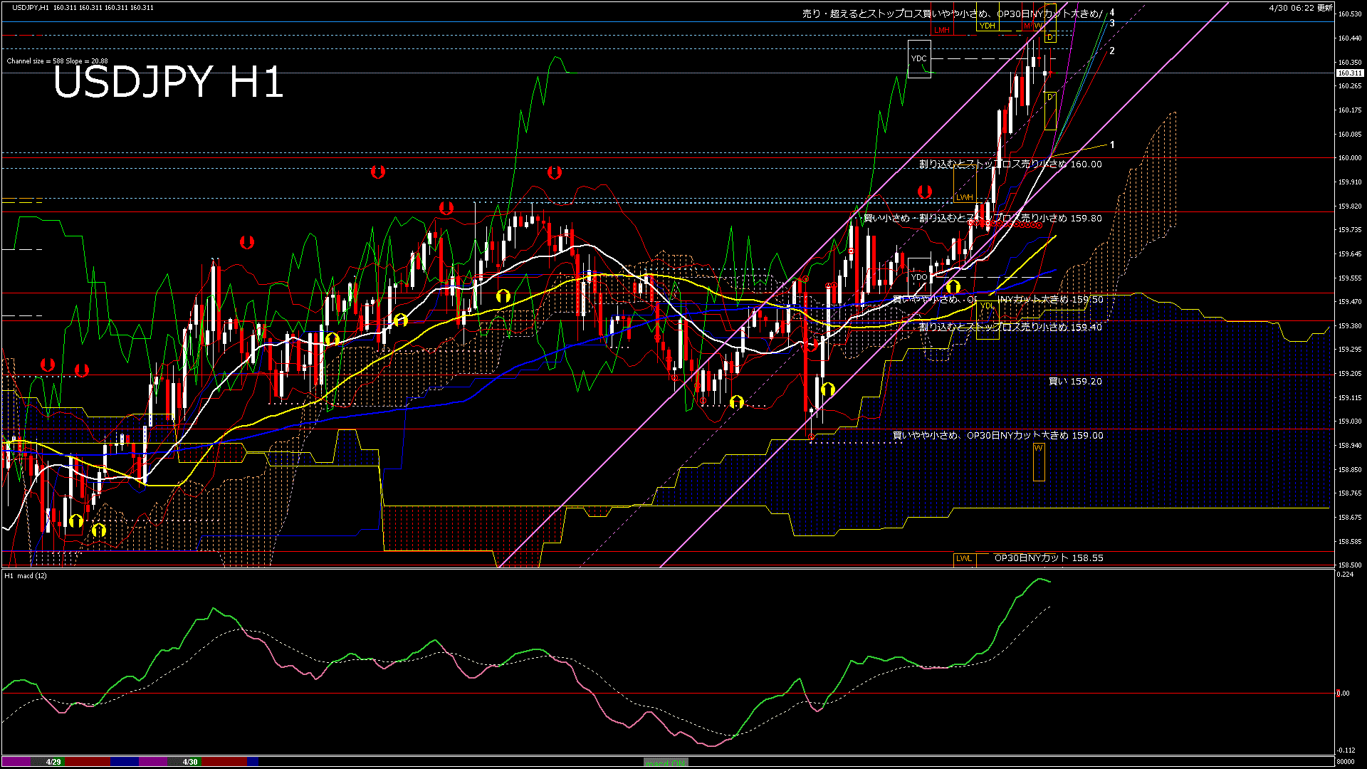This screenshot has height=769, width=1367.
Task: Select the YDO marker box
Action: click(x=919, y=277)
